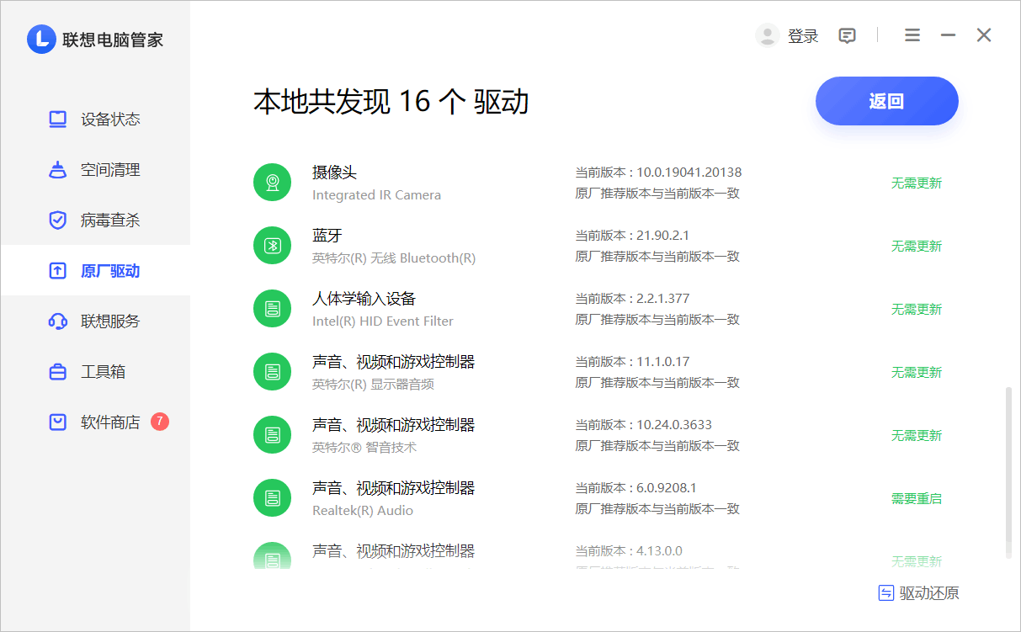Click the 空间清理 broom icon
The height and width of the screenshot is (632, 1021).
pos(57,170)
